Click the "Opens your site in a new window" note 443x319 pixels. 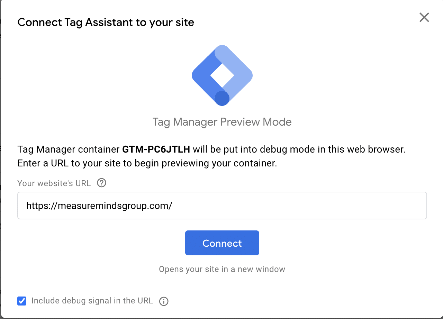click(222, 269)
